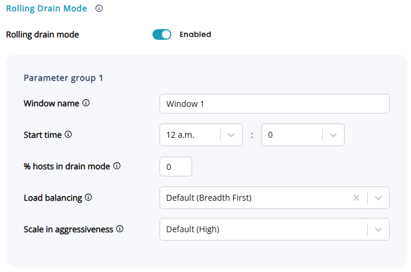Click the Scale in aggressiveness info icon
Screen dimensions: 411x272
tap(120, 229)
